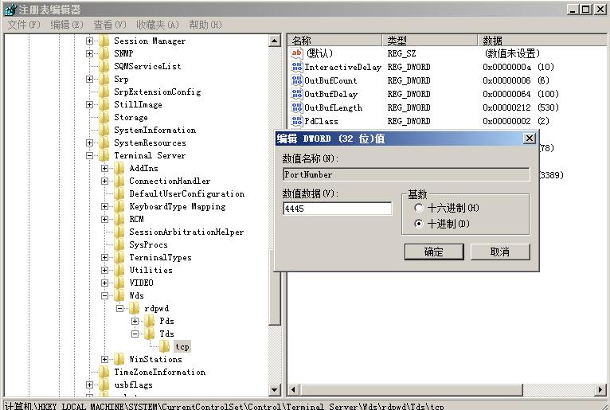Select the TimeZoneInformation tree item

[x=159, y=373]
